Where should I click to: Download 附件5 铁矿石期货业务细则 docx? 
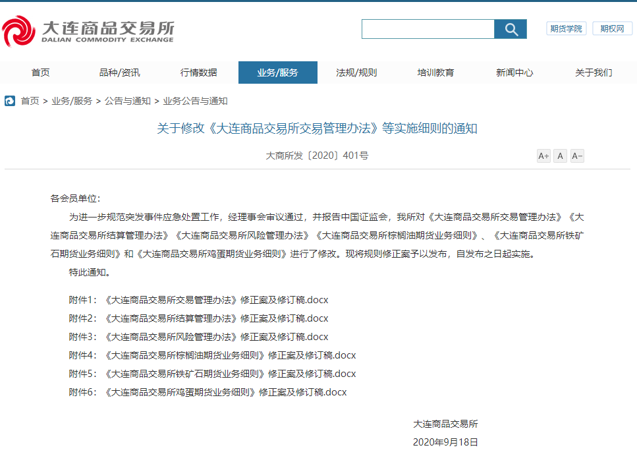click(x=212, y=374)
